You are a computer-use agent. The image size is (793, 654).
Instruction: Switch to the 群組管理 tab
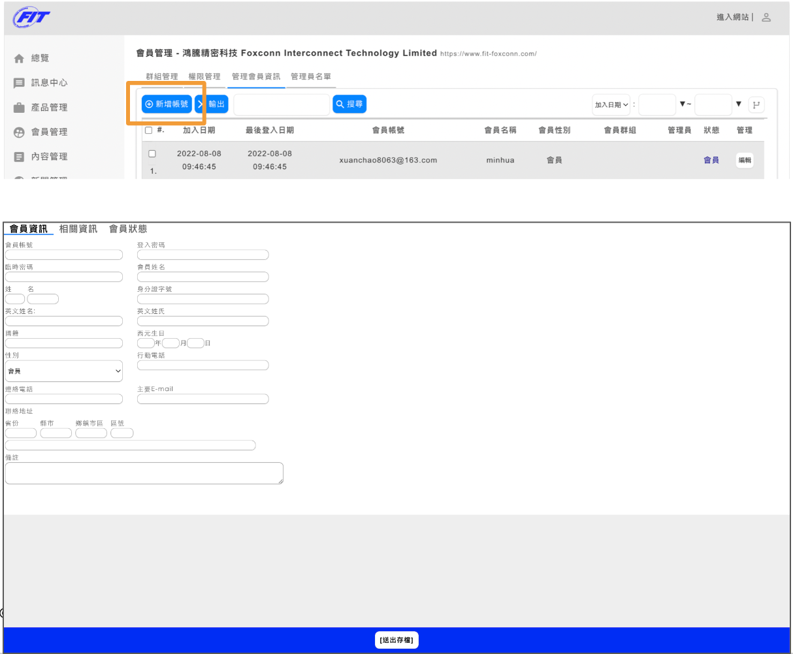[x=161, y=77]
